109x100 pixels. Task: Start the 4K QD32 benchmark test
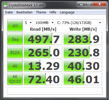coord(15,79)
